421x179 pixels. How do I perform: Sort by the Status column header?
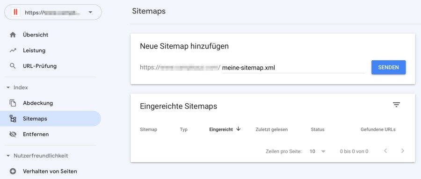318,129
